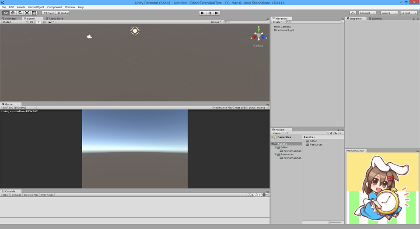Select the Rotate tool

[x=20, y=13]
